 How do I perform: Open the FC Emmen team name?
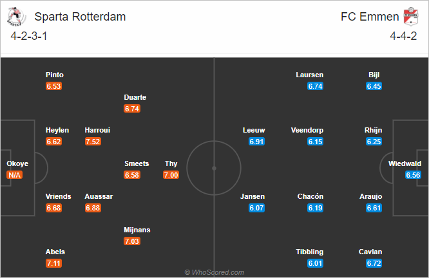pyautogui.click(x=370, y=17)
